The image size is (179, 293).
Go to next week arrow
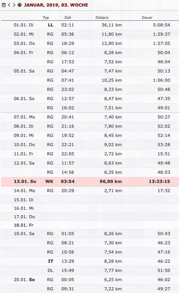pyautogui.click(x=14, y=5)
